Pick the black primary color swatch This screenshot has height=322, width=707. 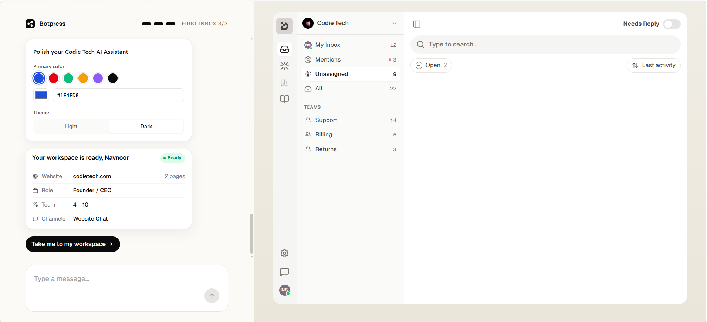tap(113, 78)
